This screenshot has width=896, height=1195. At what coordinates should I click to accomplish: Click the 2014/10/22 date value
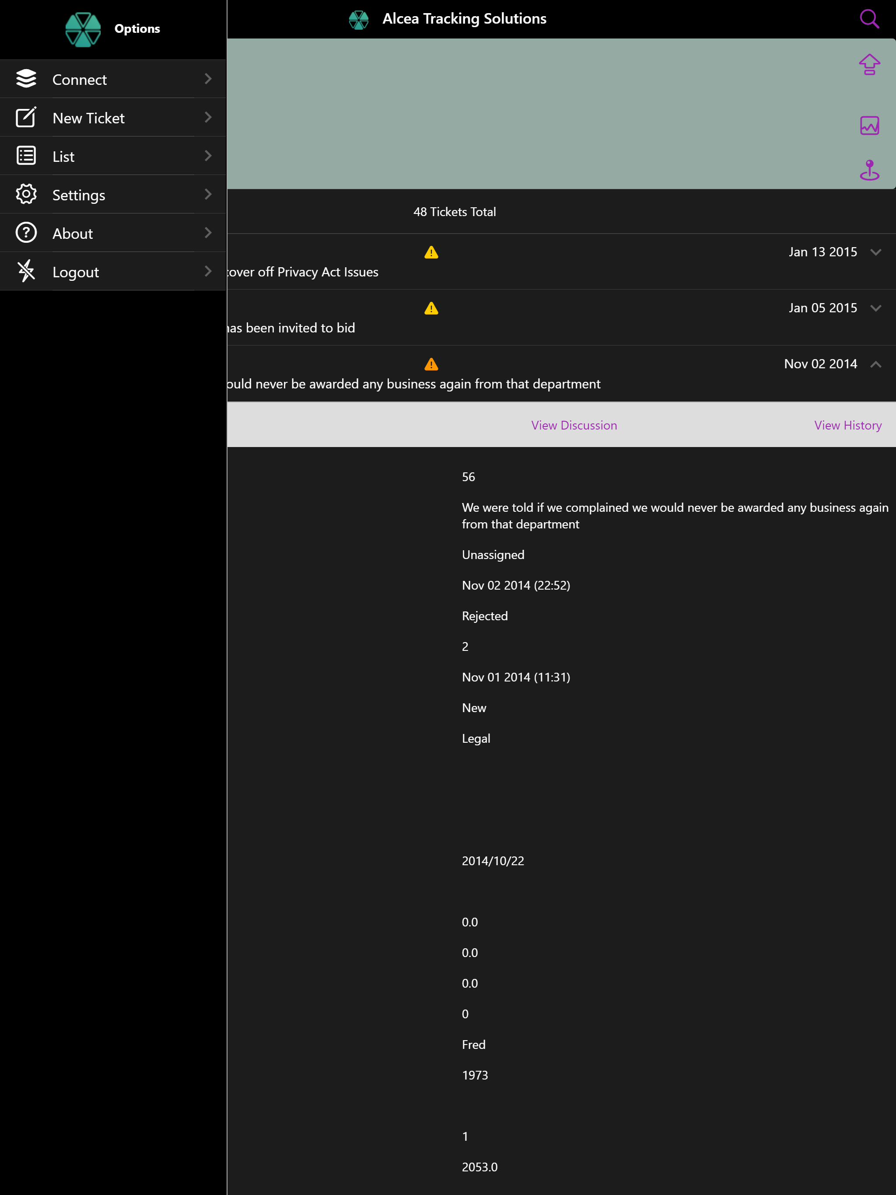tap(493, 861)
